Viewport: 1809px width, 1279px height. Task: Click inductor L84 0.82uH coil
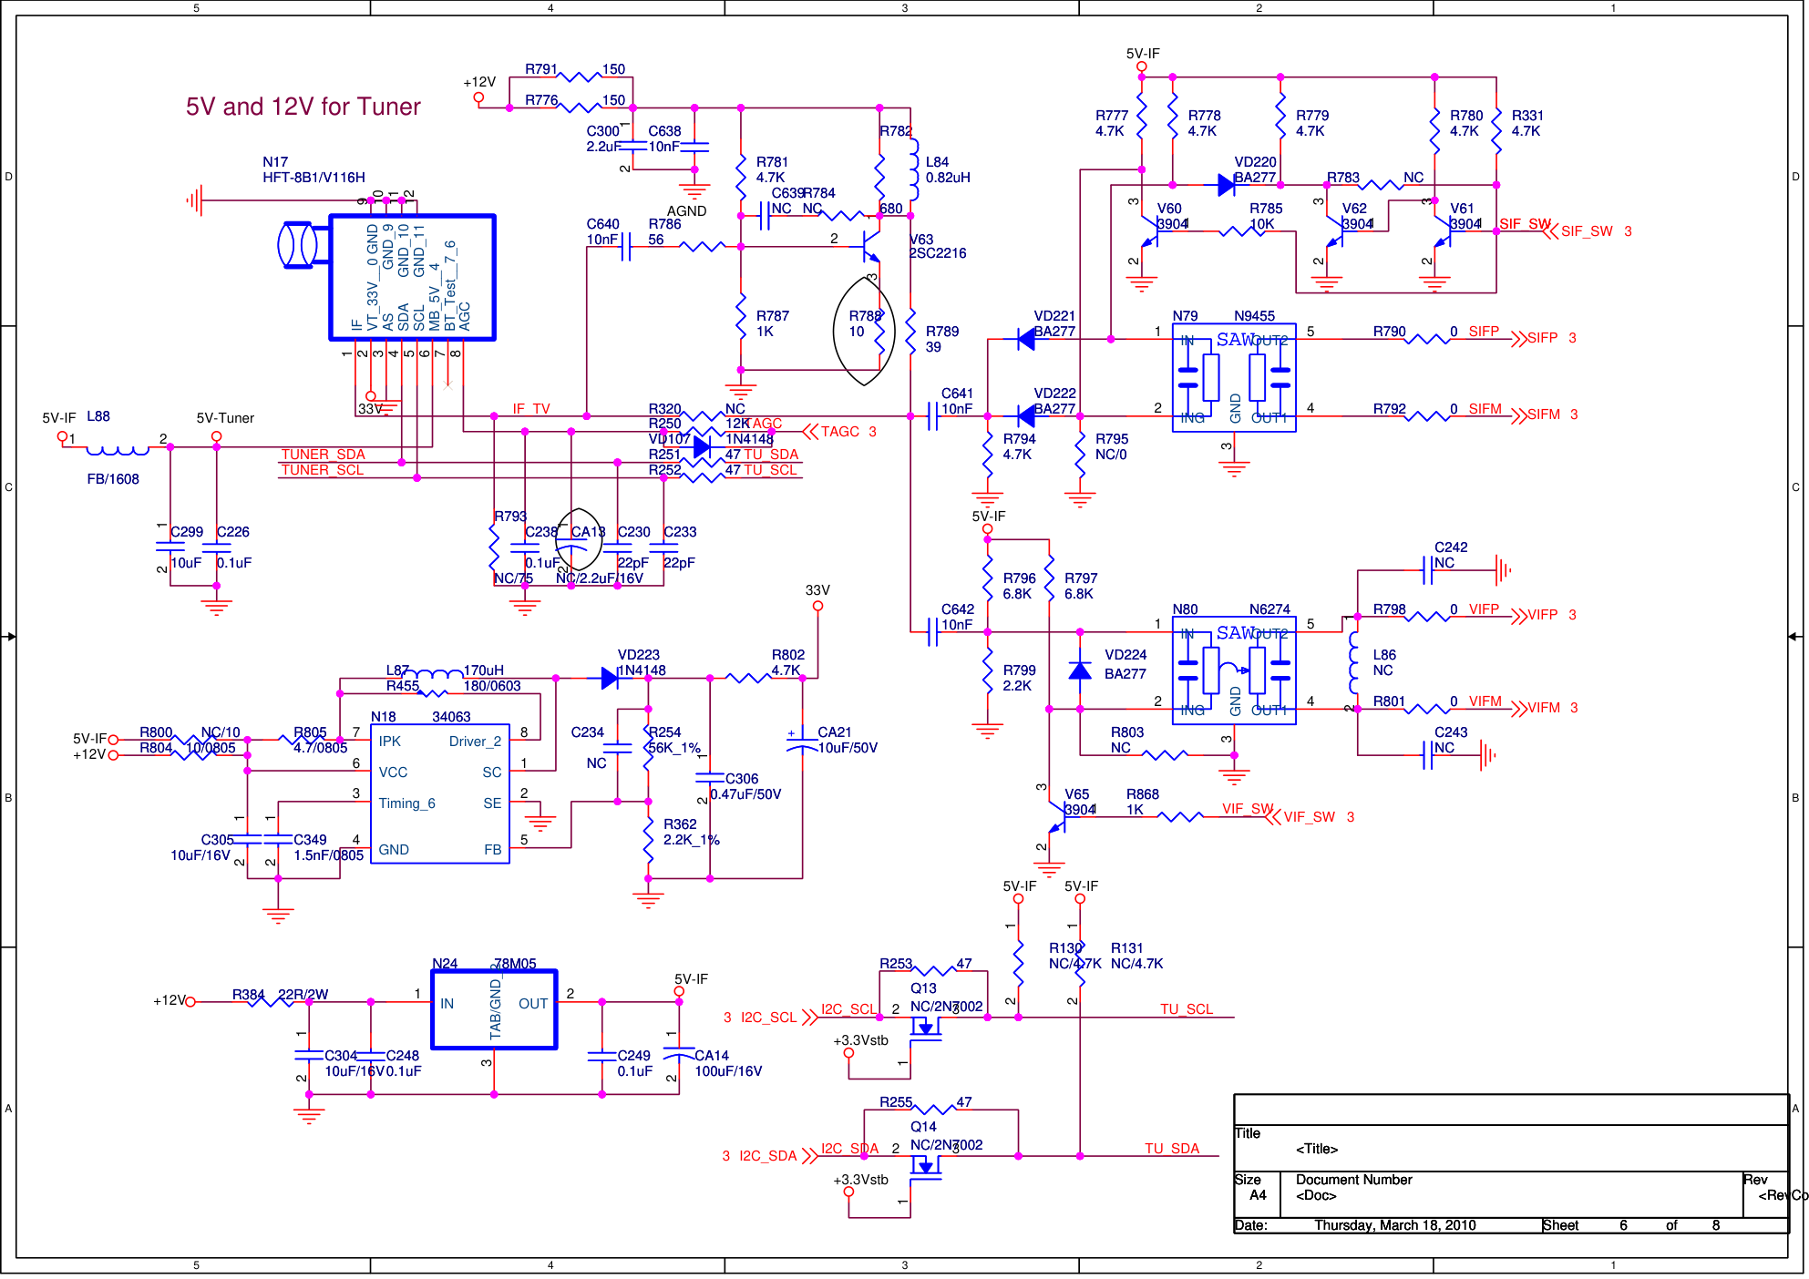point(913,169)
